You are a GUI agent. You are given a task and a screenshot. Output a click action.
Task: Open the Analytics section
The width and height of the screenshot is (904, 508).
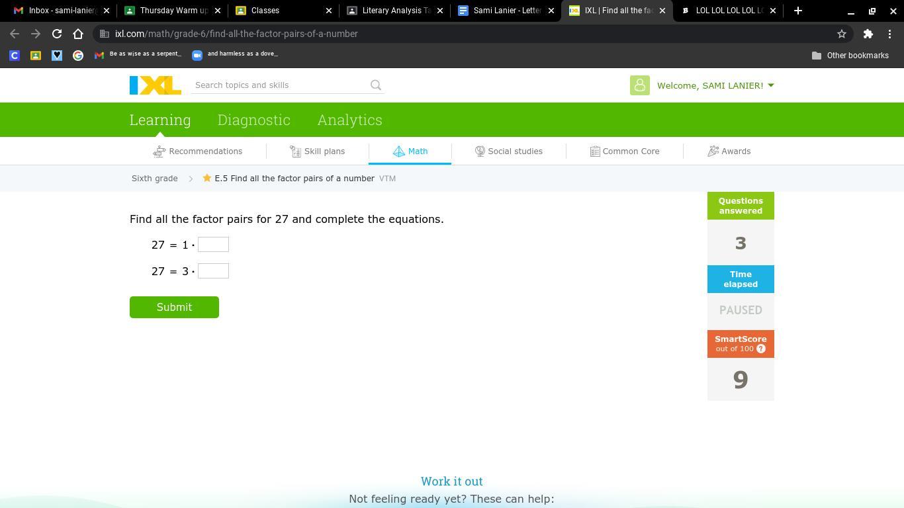pyautogui.click(x=349, y=120)
